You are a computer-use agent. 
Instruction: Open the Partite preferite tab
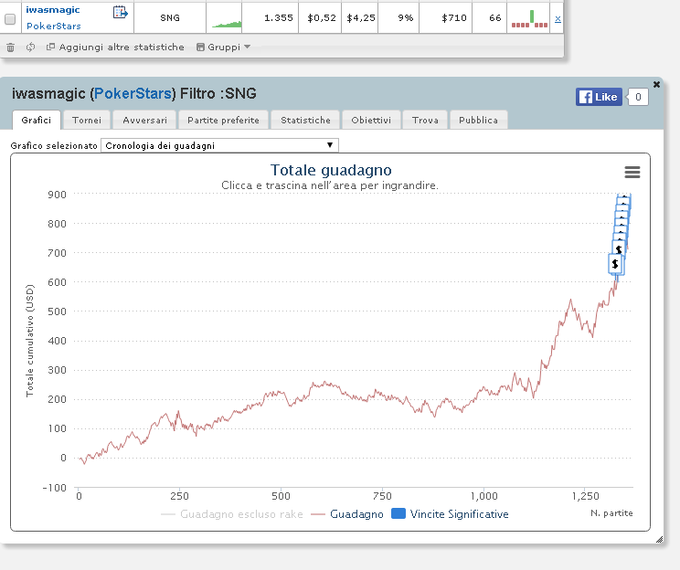[223, 120]
